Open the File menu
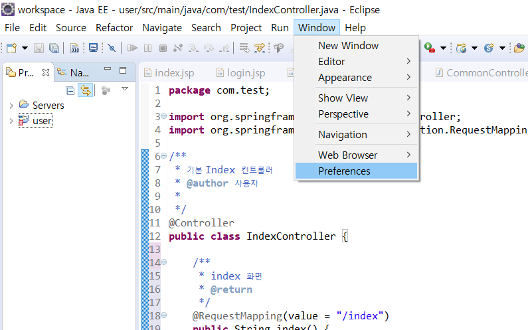Viewport: 528px width, 330px height. 12,28
